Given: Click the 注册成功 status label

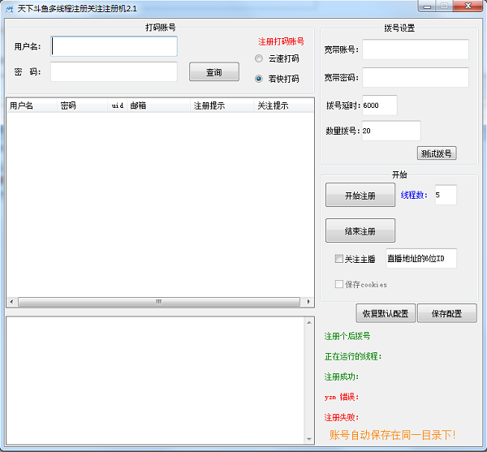Looking at the screenshot, I should click(342, 377).
